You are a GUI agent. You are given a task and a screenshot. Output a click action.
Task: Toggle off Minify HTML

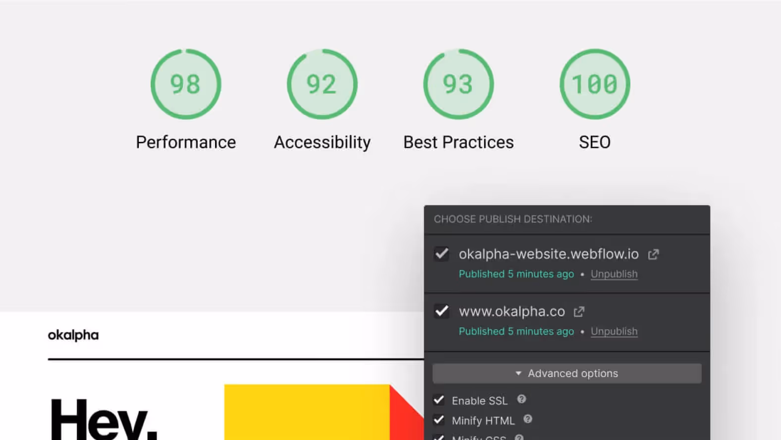pos(438,419)
